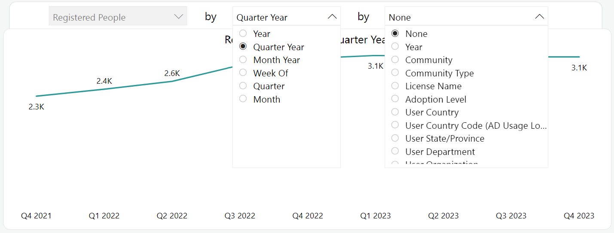The width and height of the screenshot is (614, 233).
Task: Collapse the None dropdown chevron
Action: pos(539,17)
